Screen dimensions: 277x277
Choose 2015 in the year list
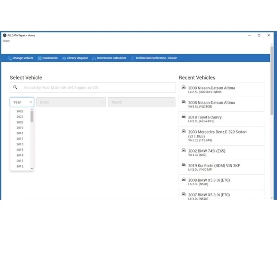click(20, 150)
